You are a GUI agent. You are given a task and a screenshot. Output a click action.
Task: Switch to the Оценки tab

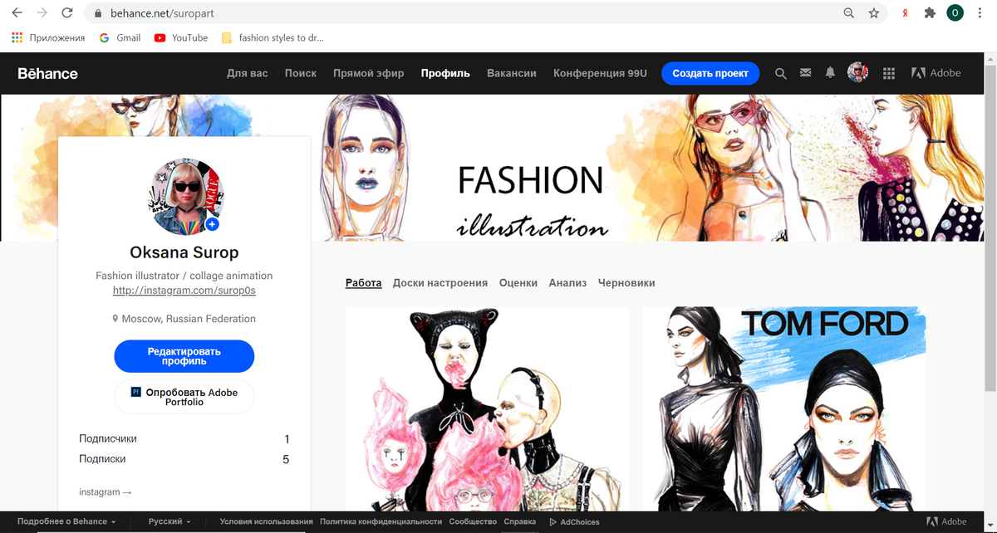[x=518, y=283]
